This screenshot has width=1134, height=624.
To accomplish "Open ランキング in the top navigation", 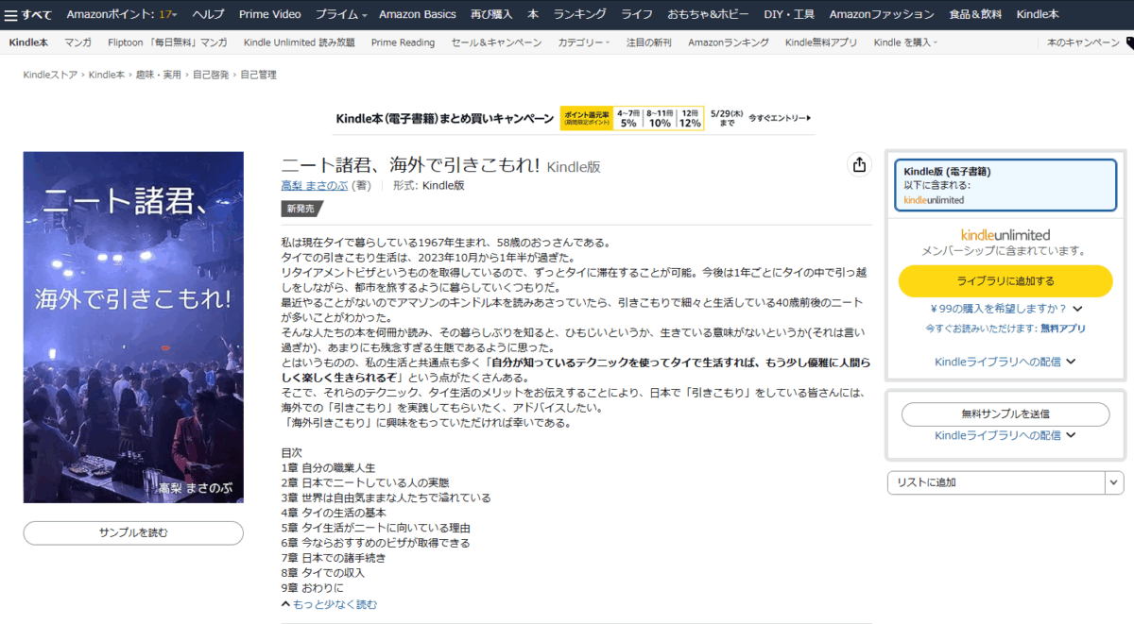I will pyautogui.click(x=580, y=14).
